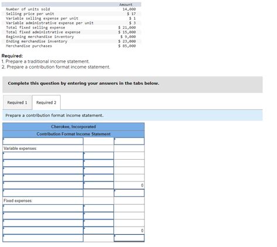The width and height of the screenshot is (277, 247).
Task: Click the $ 85,000 value
Action: [x=127, y=46]
